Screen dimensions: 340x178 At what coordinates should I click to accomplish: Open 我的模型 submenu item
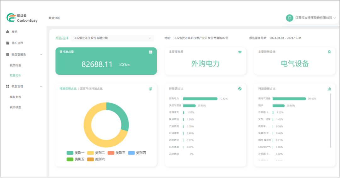click(x=15, y=107)
